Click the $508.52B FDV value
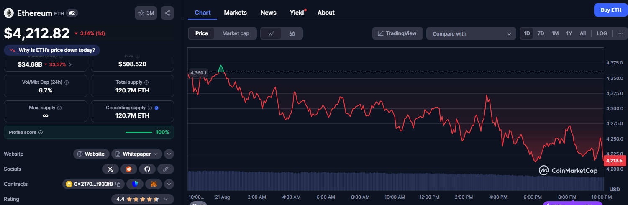 point(132,64)
